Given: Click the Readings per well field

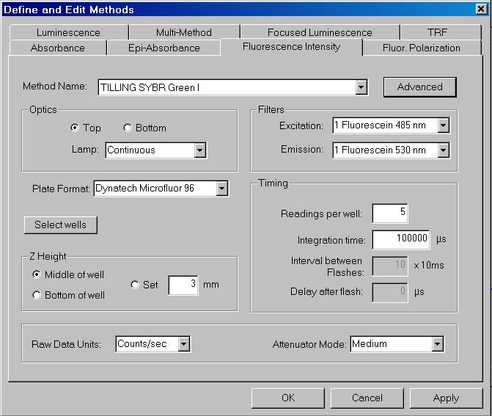Looking at the screenshot, I should 390,214.
